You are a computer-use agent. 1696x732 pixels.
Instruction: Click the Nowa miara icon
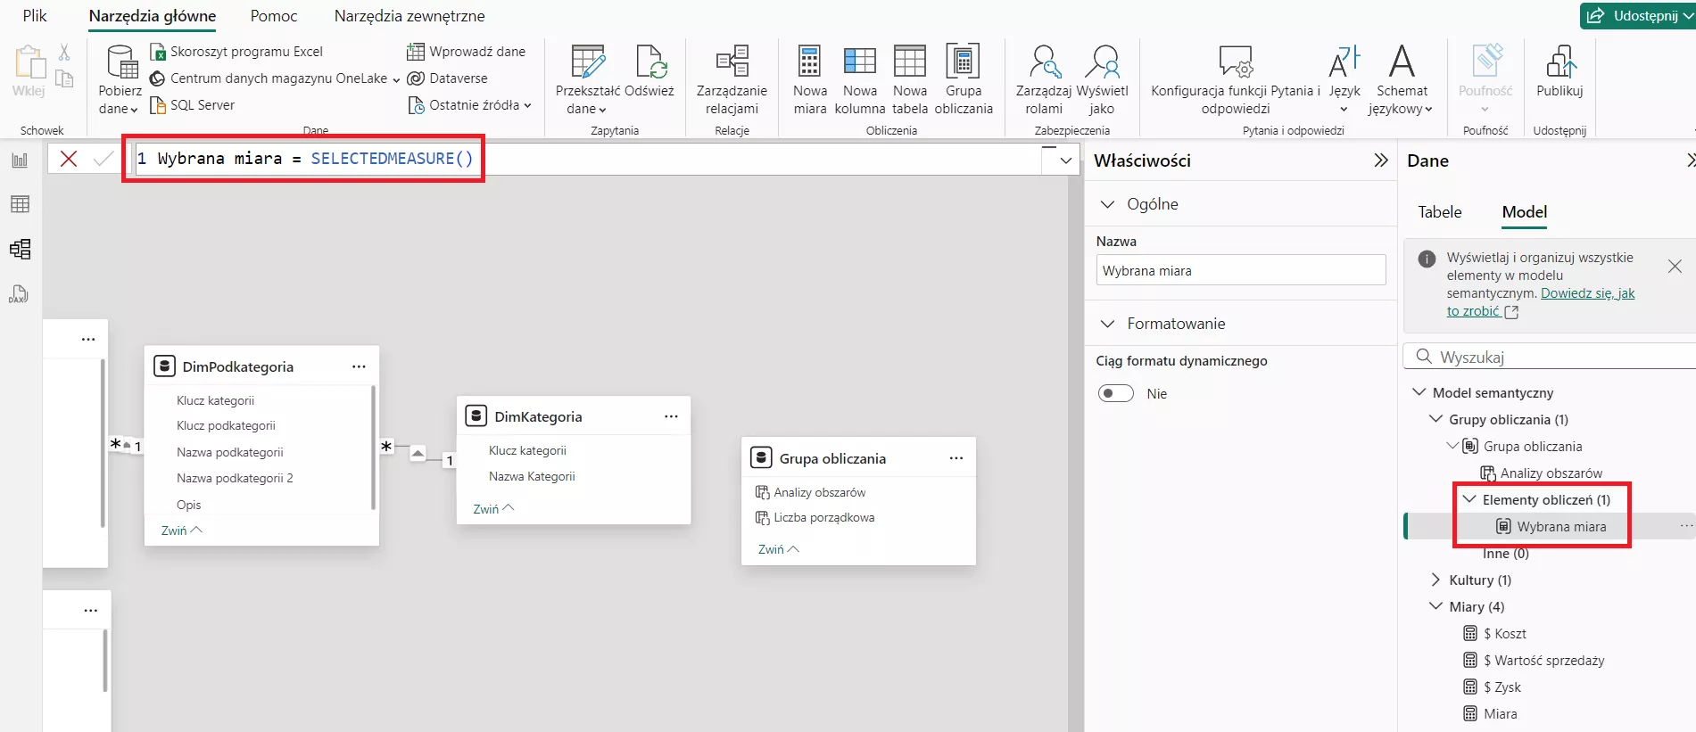click(x=809, y=62)
